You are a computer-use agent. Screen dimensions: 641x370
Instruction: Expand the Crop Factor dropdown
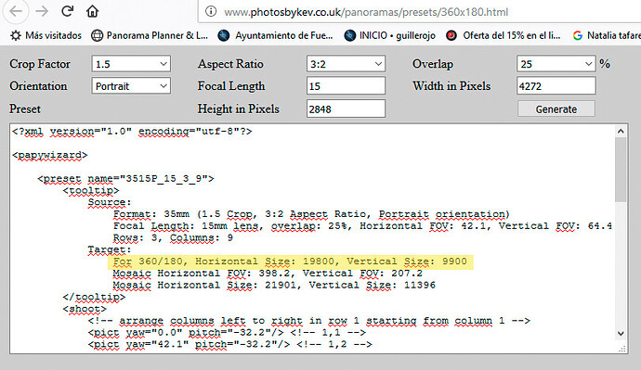point(131,64)
